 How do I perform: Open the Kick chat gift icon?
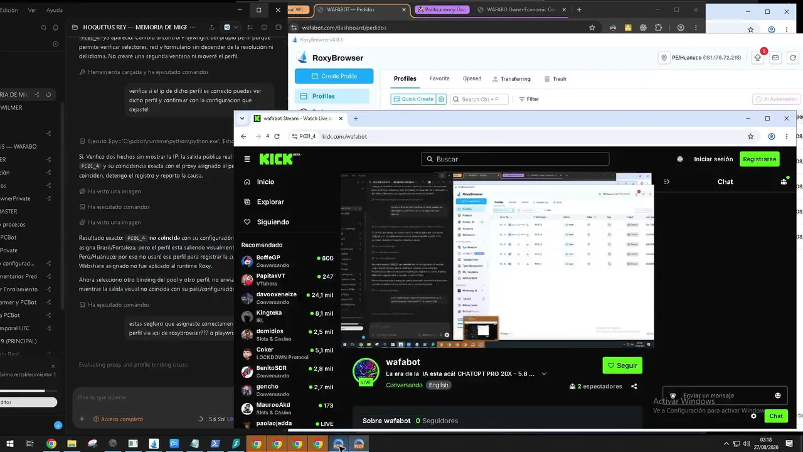(x=784, y=181)
